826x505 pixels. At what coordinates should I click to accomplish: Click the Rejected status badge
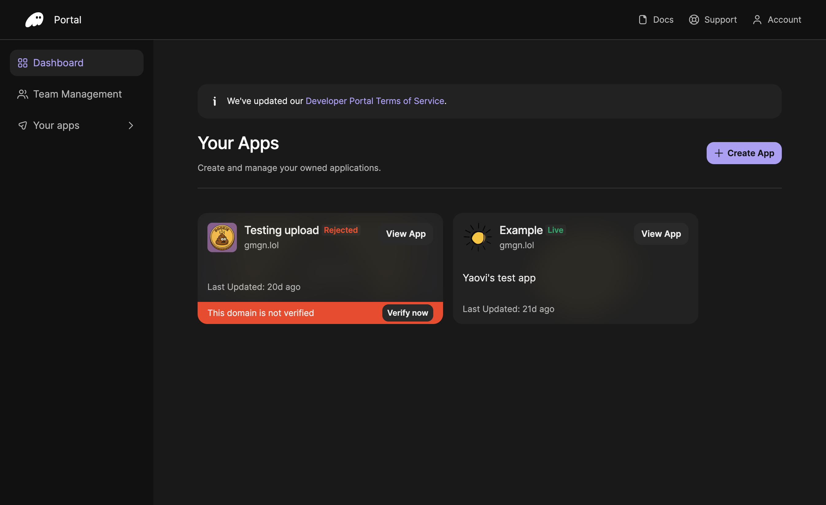341,230
